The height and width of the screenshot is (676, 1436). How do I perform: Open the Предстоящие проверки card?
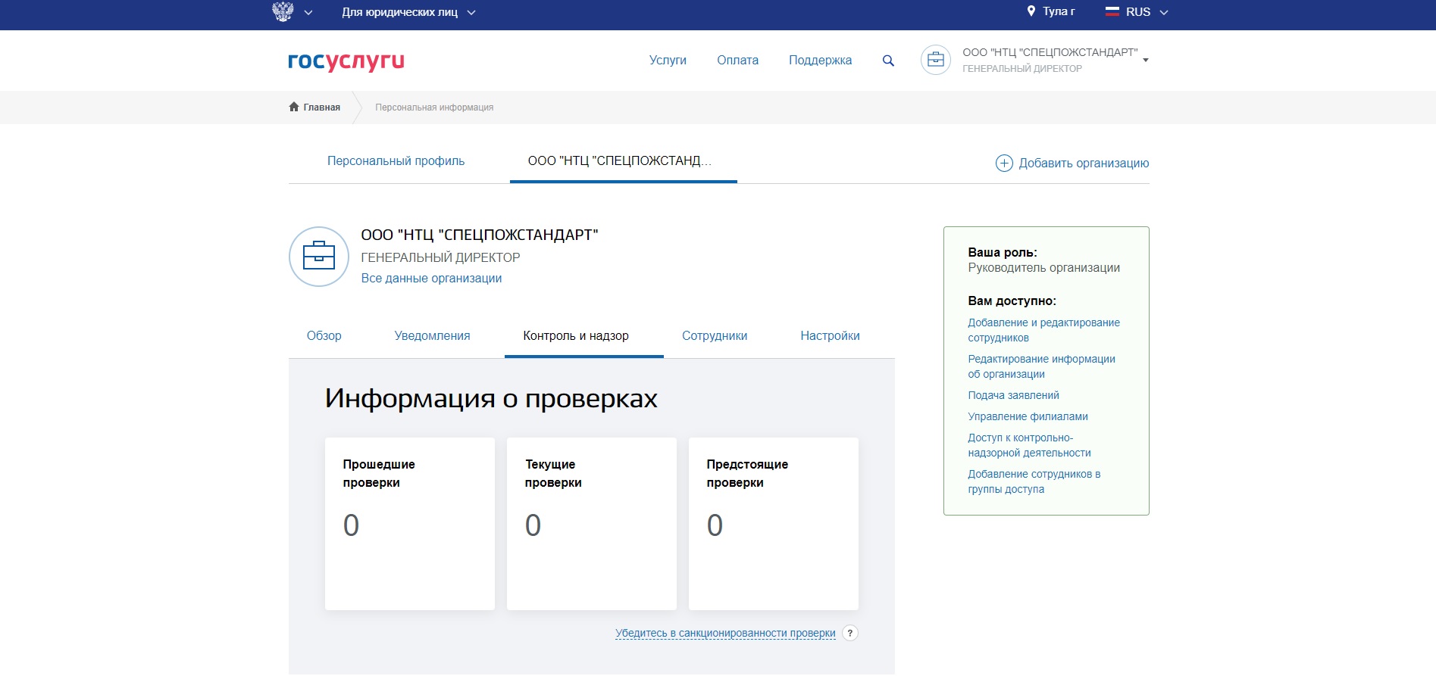click(x=774, y=524)
